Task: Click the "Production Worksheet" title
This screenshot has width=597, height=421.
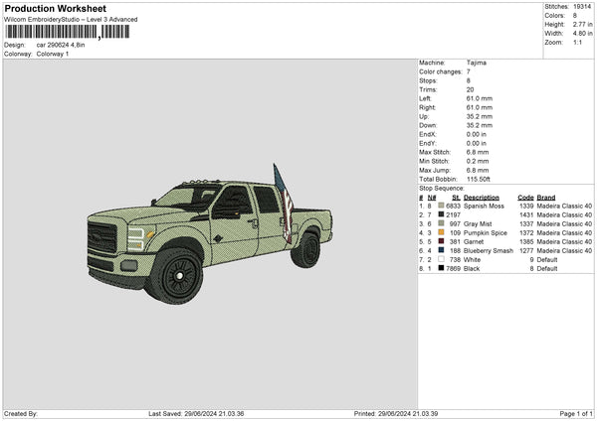Action: point(55,8)
